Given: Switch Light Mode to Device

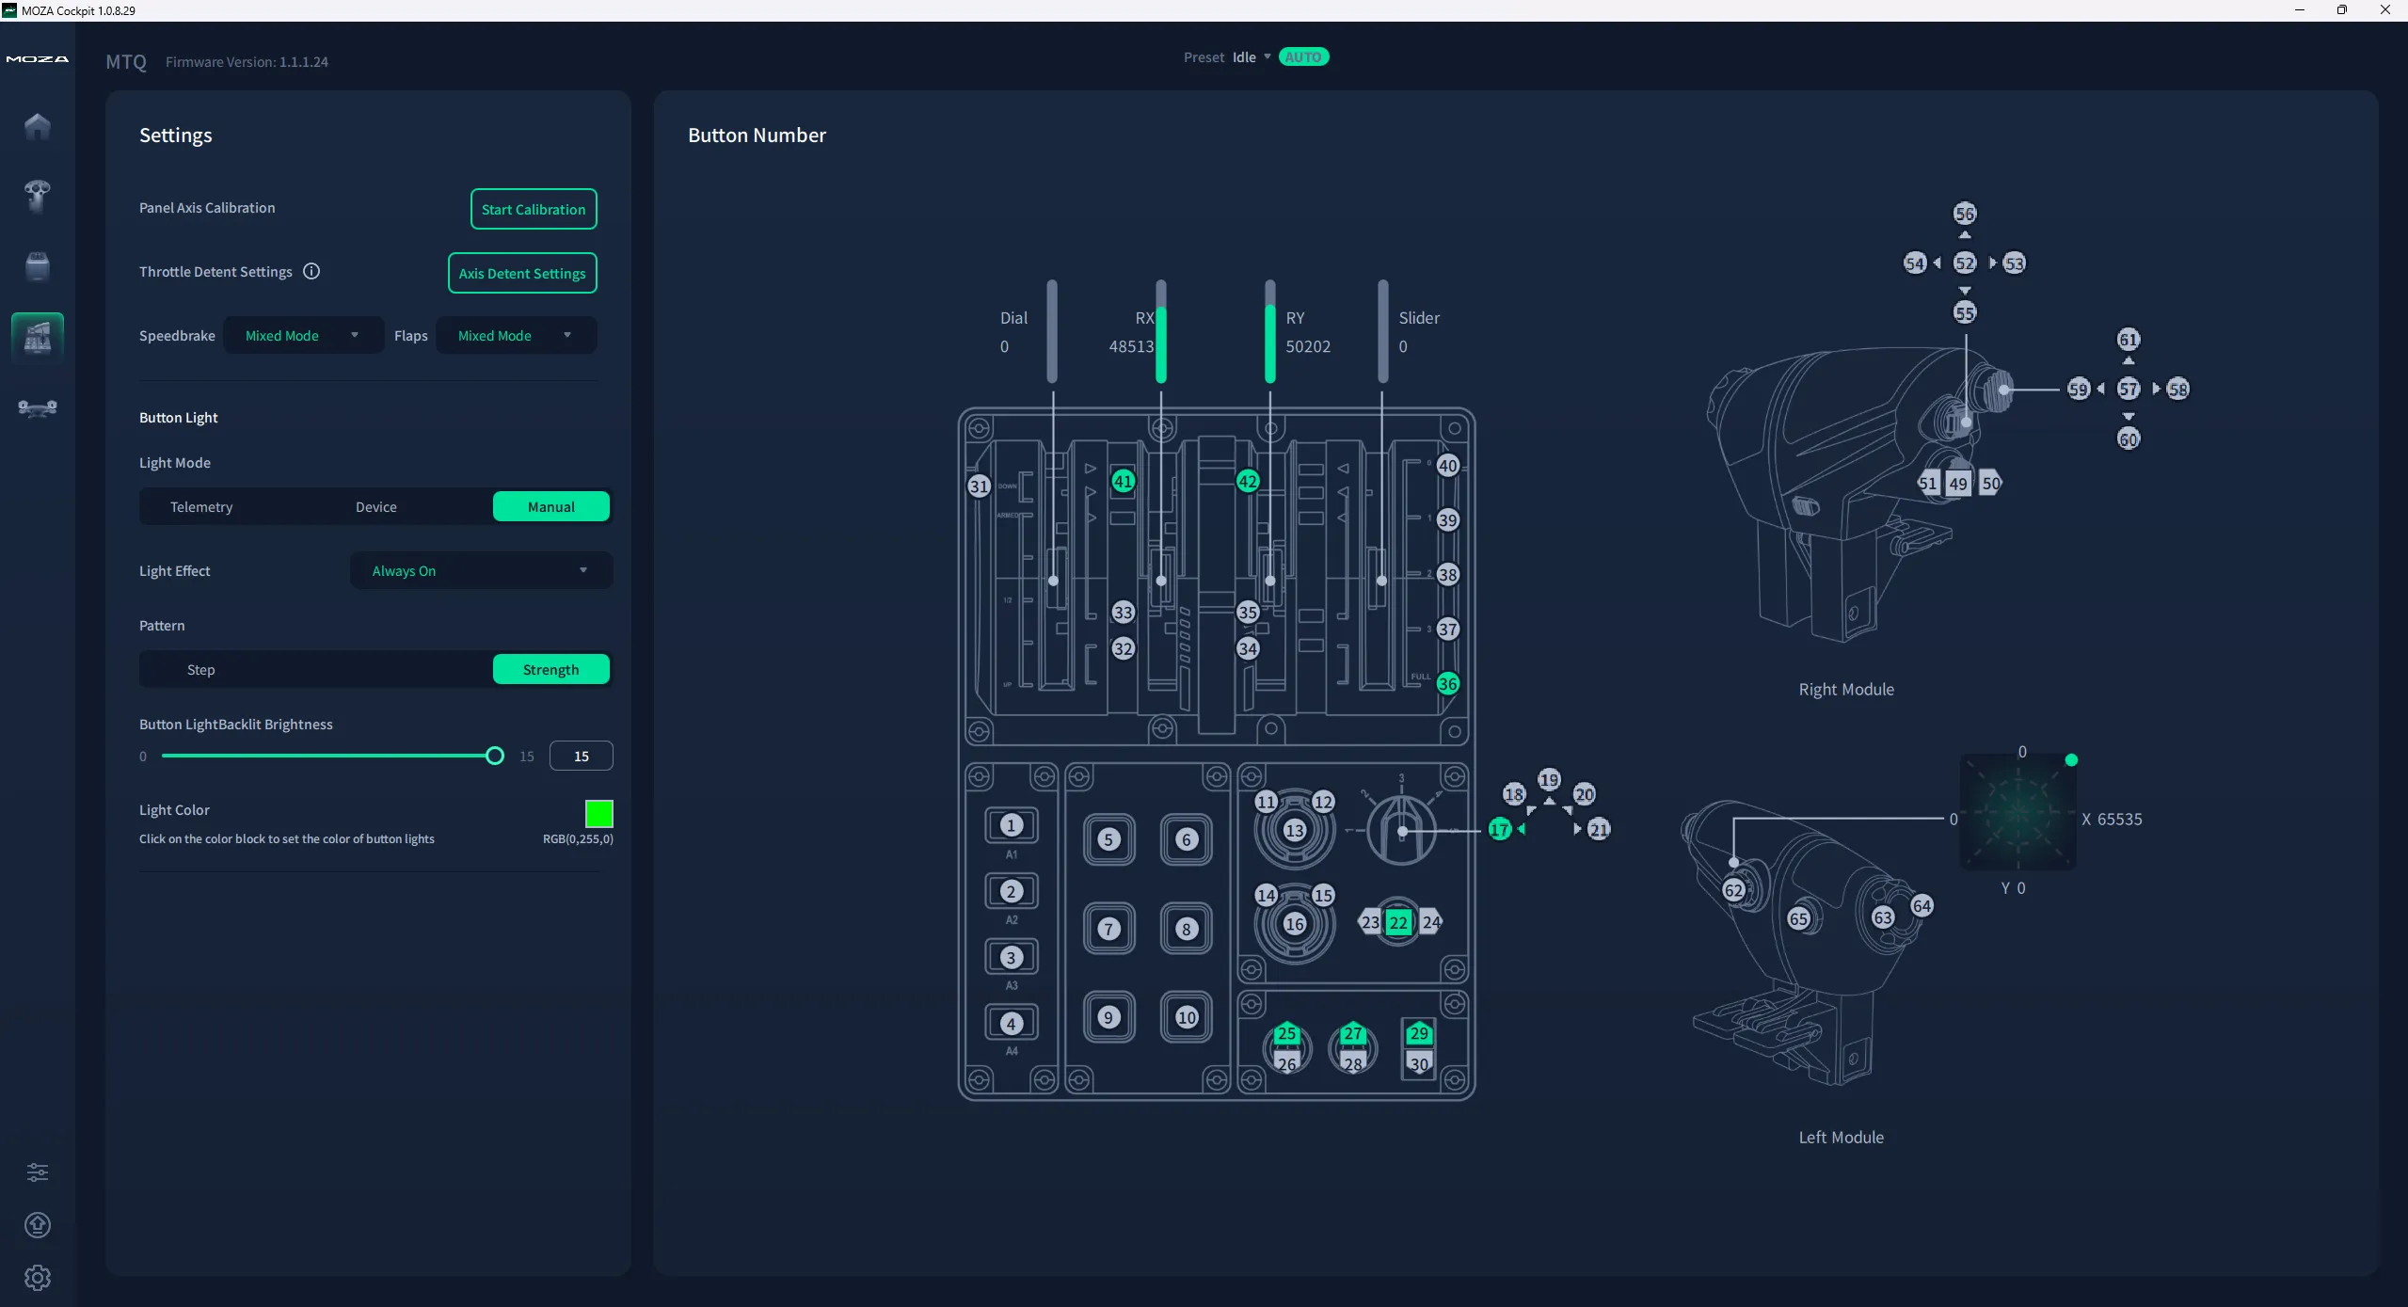Looking at the screenshot, I should pyautogui.click(x=375, y=507).
